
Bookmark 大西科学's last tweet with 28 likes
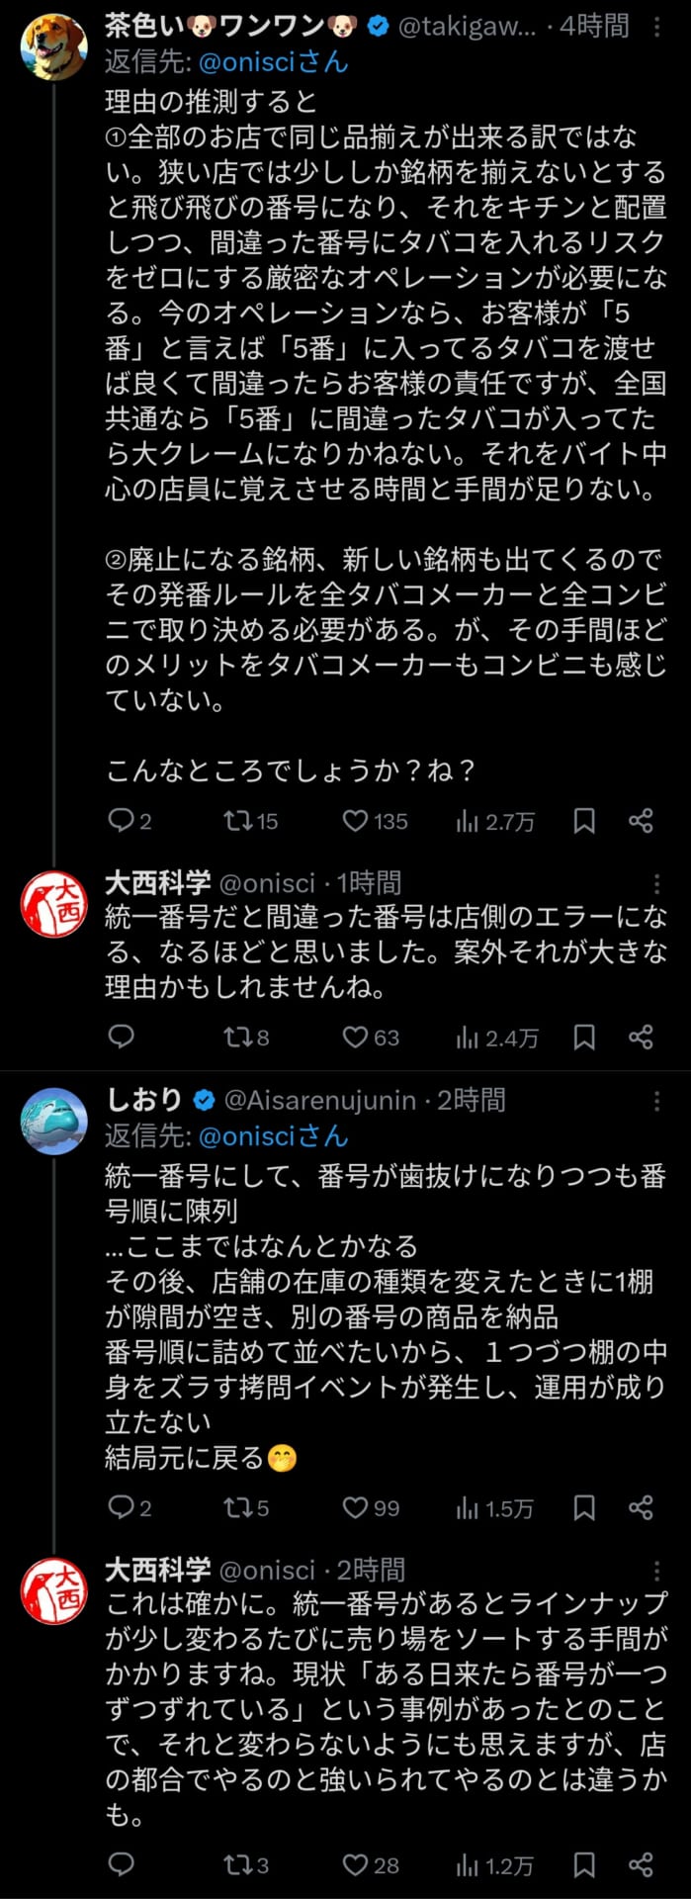pyautogui.click(x=584, y=1864)
